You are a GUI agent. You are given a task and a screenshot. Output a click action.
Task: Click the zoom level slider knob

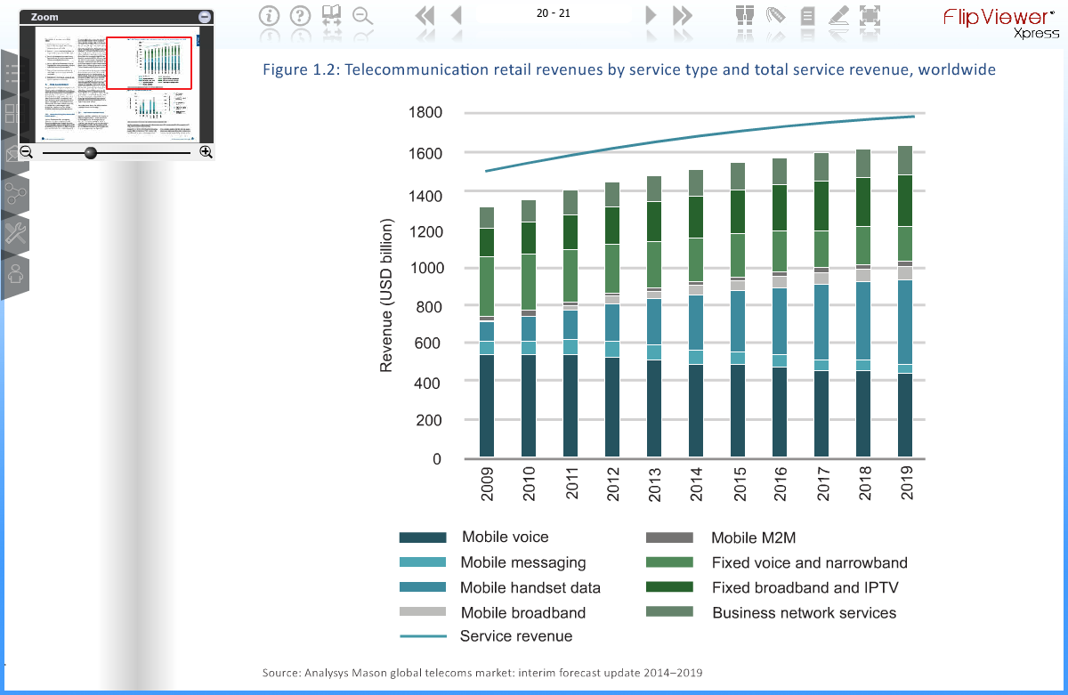(x=91, y=153)
